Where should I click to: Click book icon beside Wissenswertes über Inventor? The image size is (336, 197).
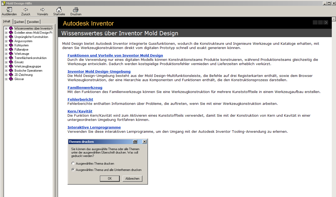click(11, 28)
